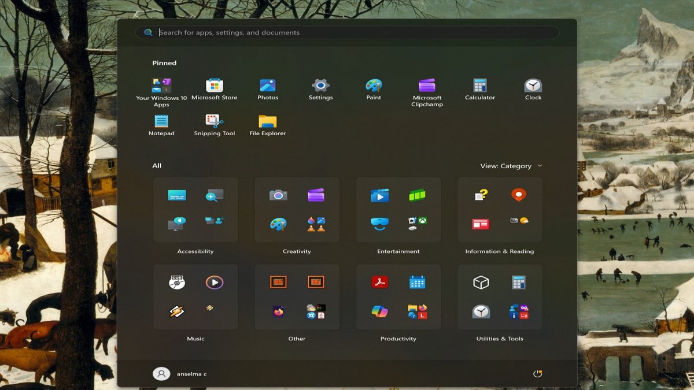Launch the pinned Notepad app
This screenshot has width=694, height=390.
point(161,125)
